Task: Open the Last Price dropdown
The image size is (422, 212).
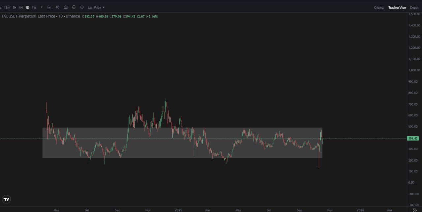Action: pyautogui.click(x=96, y=7)
